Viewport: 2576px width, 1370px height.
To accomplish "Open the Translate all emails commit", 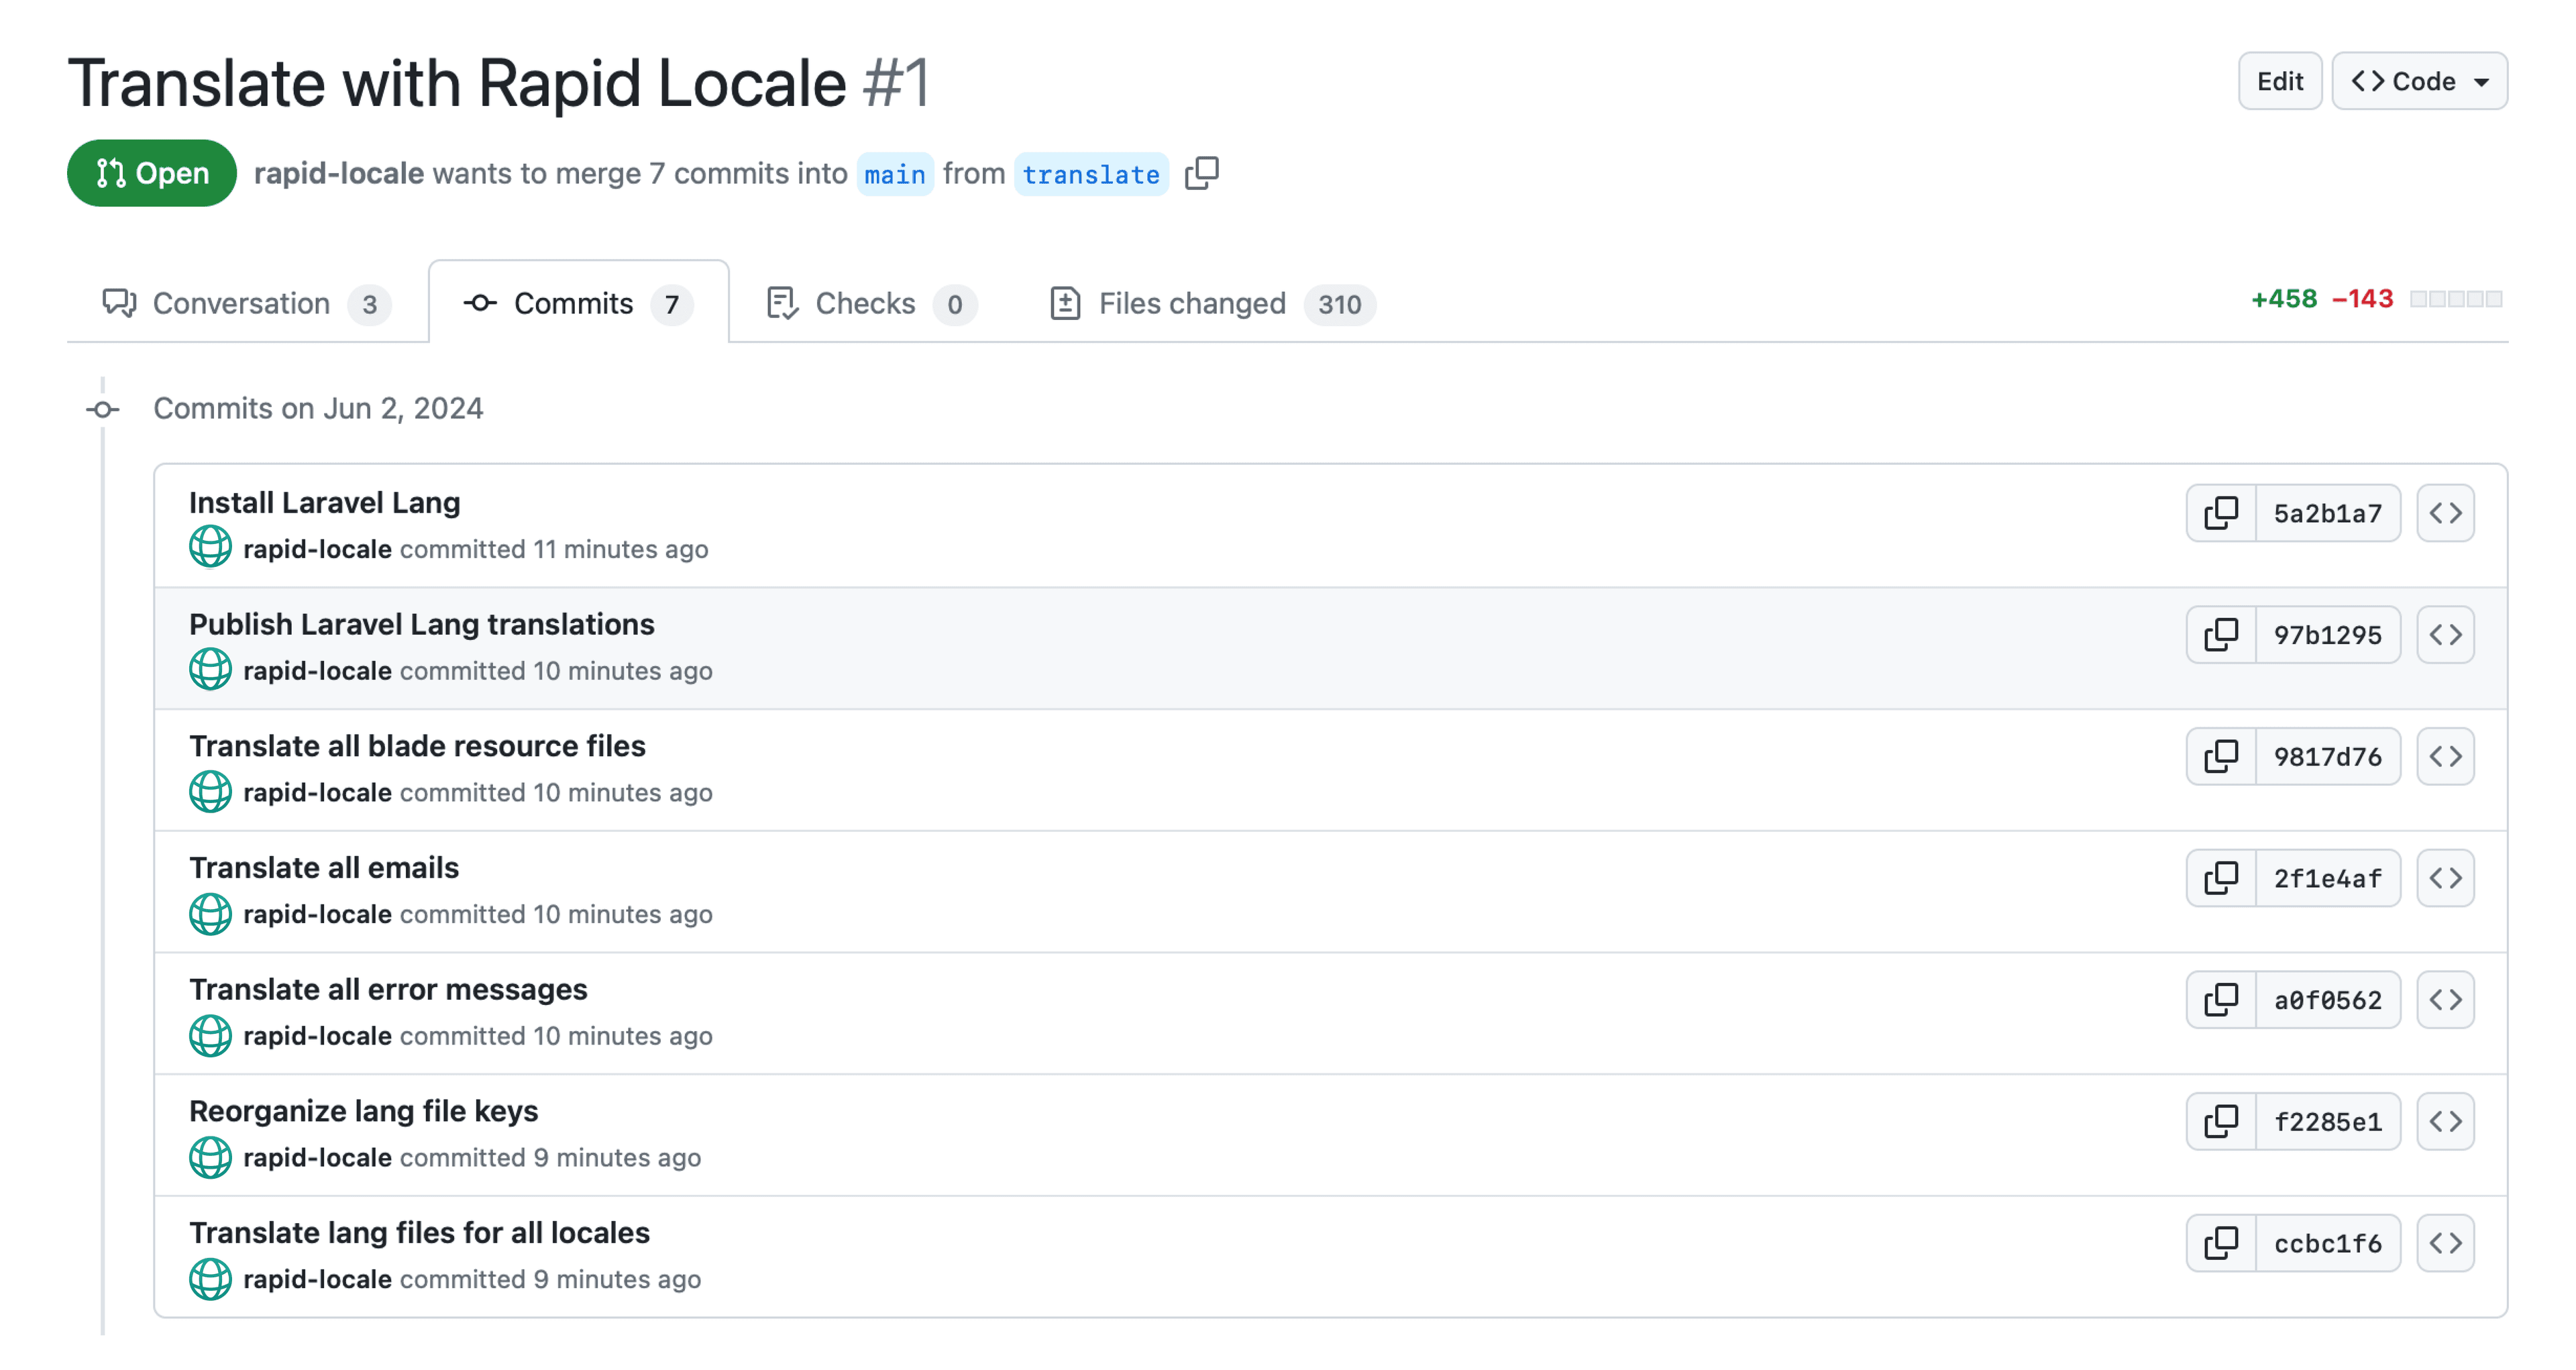I will (324, 867).
